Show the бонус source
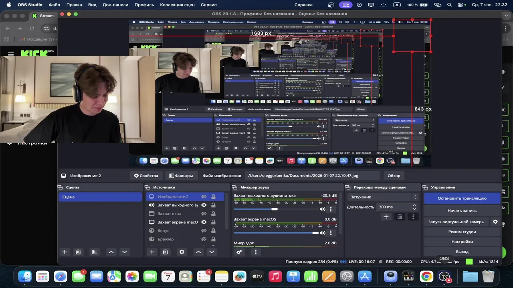Screen dimensions: 513x288 tap(204, 230)
